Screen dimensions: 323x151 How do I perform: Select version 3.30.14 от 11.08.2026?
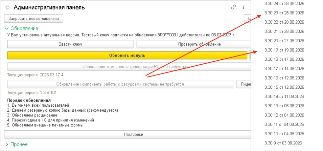pos(284,97)
